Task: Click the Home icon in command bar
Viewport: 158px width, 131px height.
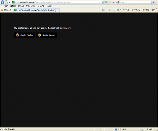Action: click(103, 10)
